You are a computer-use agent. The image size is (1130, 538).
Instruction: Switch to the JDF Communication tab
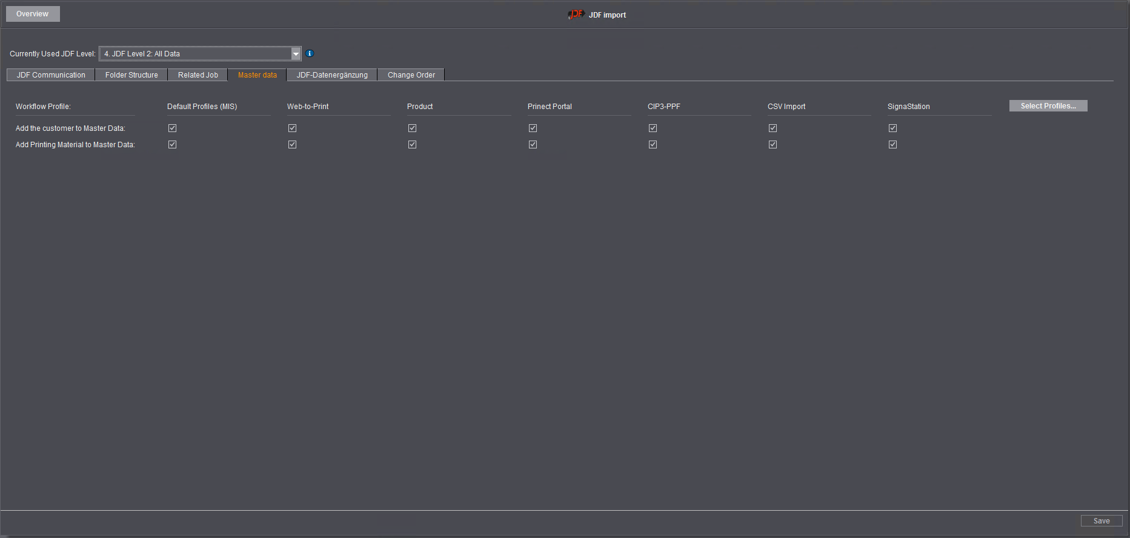(x=51, y=75)
